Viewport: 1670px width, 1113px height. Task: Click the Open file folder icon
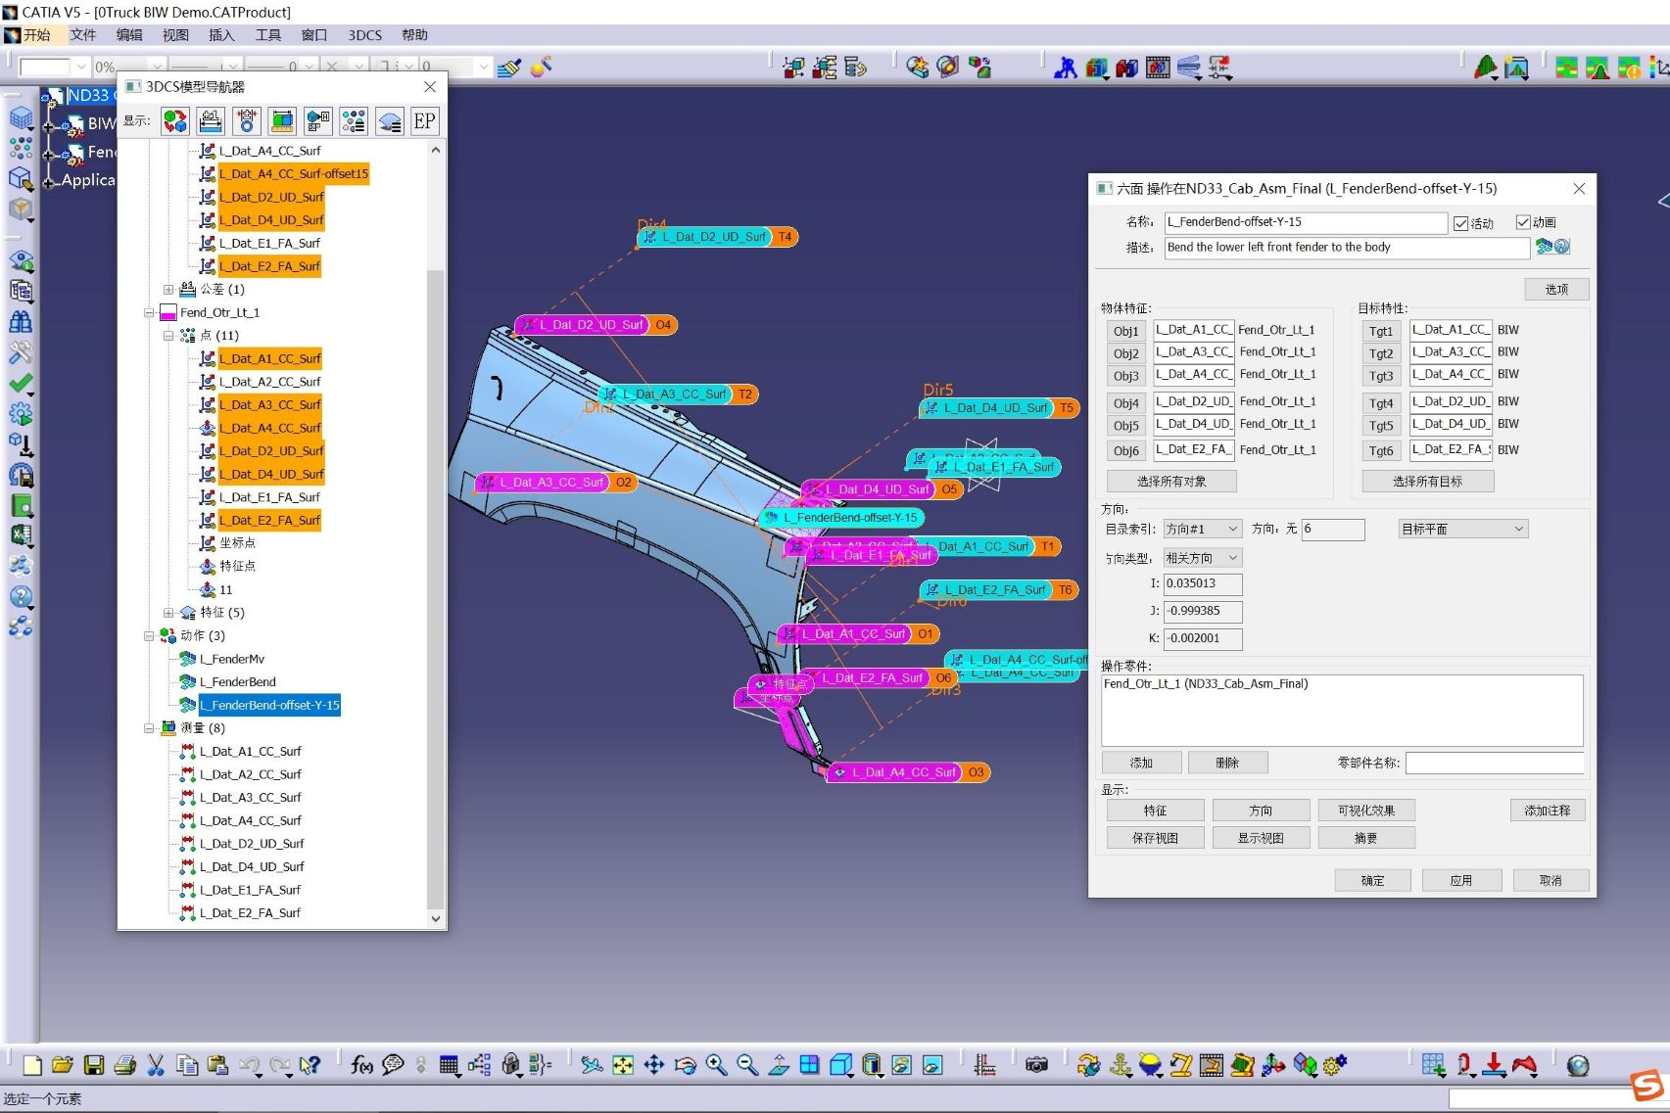pyautogui.click(x=63, y=1065)
